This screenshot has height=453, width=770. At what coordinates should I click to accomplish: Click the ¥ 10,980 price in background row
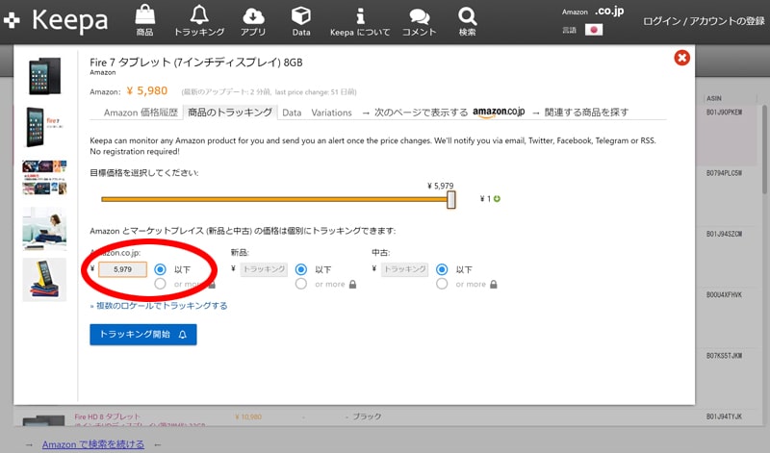click(x=248, y=416)
